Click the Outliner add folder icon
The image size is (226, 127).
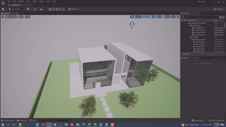pos(220,17)
